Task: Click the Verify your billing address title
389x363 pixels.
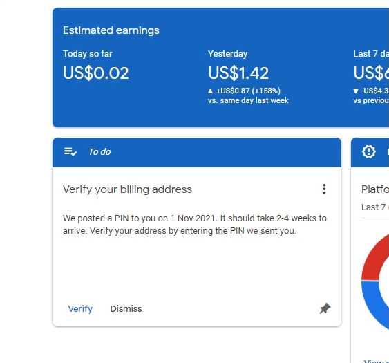Action: (x=127, y=189)
